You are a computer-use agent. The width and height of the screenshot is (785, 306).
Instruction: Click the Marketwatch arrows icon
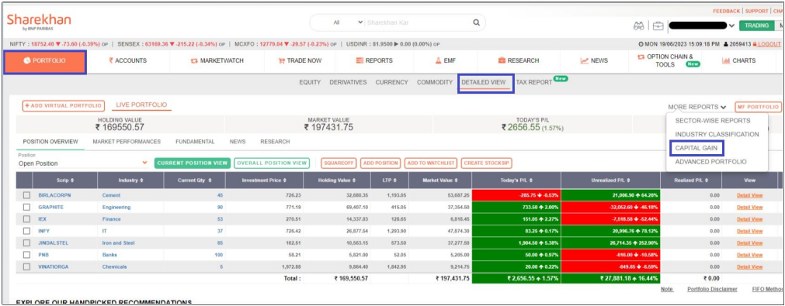tap(194, 61)
